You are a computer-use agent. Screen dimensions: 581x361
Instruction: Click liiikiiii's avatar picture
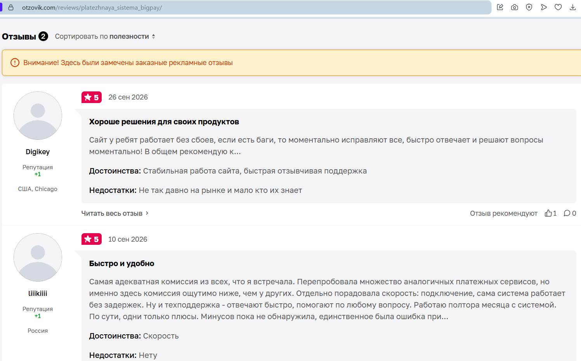point(38,257)
